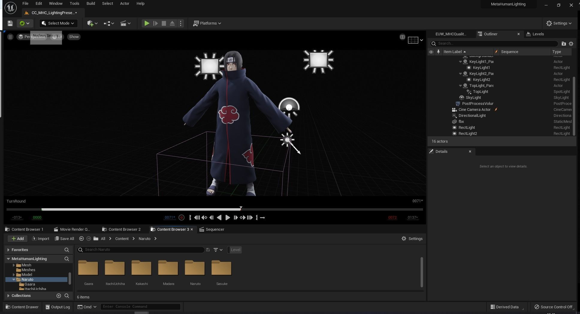Toggle the pin column header in Outliner
Screen dimensions: 580x314
click(438, 52)
